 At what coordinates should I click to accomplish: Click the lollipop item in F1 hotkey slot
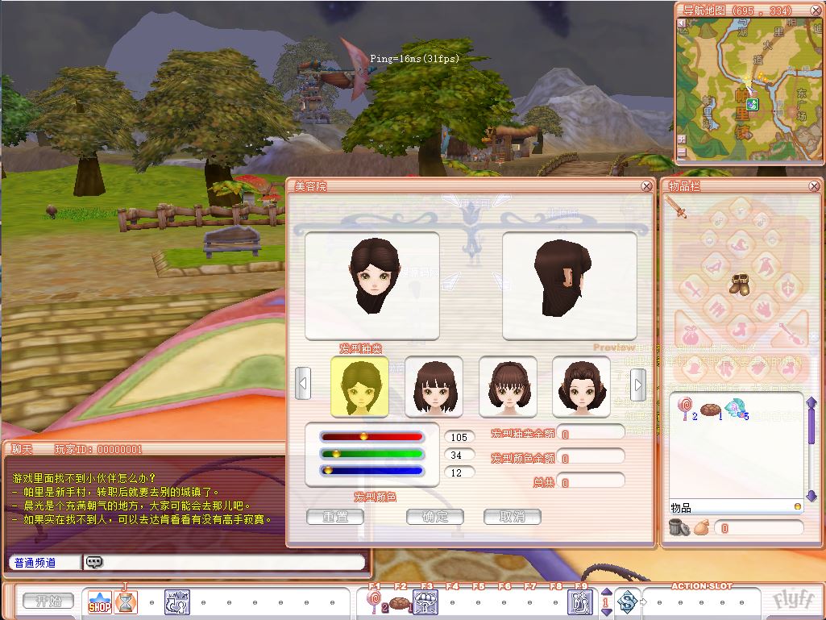pos(375,601)
